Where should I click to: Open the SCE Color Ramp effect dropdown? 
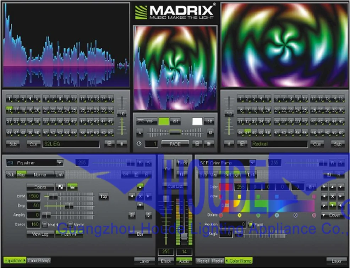tap(252, 163)
